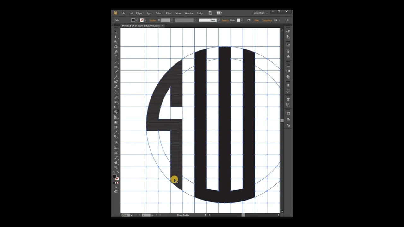
Task: Click the Fill box in the toolbox
Action: (115, 177)
